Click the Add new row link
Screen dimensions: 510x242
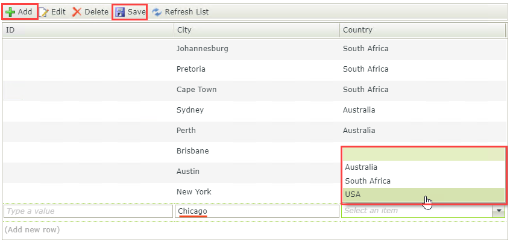pyautogui.click(x=32, y=229)
